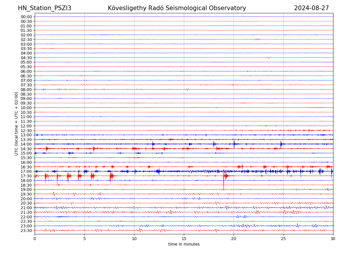This screenshot has width=347, height=260.
Task: Click the 23:30 row time label
Action: (26, 231)
